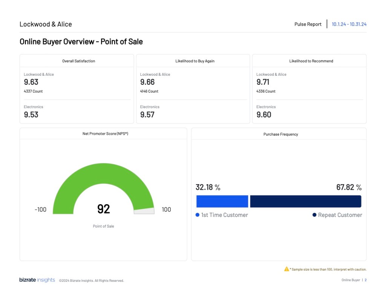Click the 9.63 satisfaction score

[x=31, y=82]
